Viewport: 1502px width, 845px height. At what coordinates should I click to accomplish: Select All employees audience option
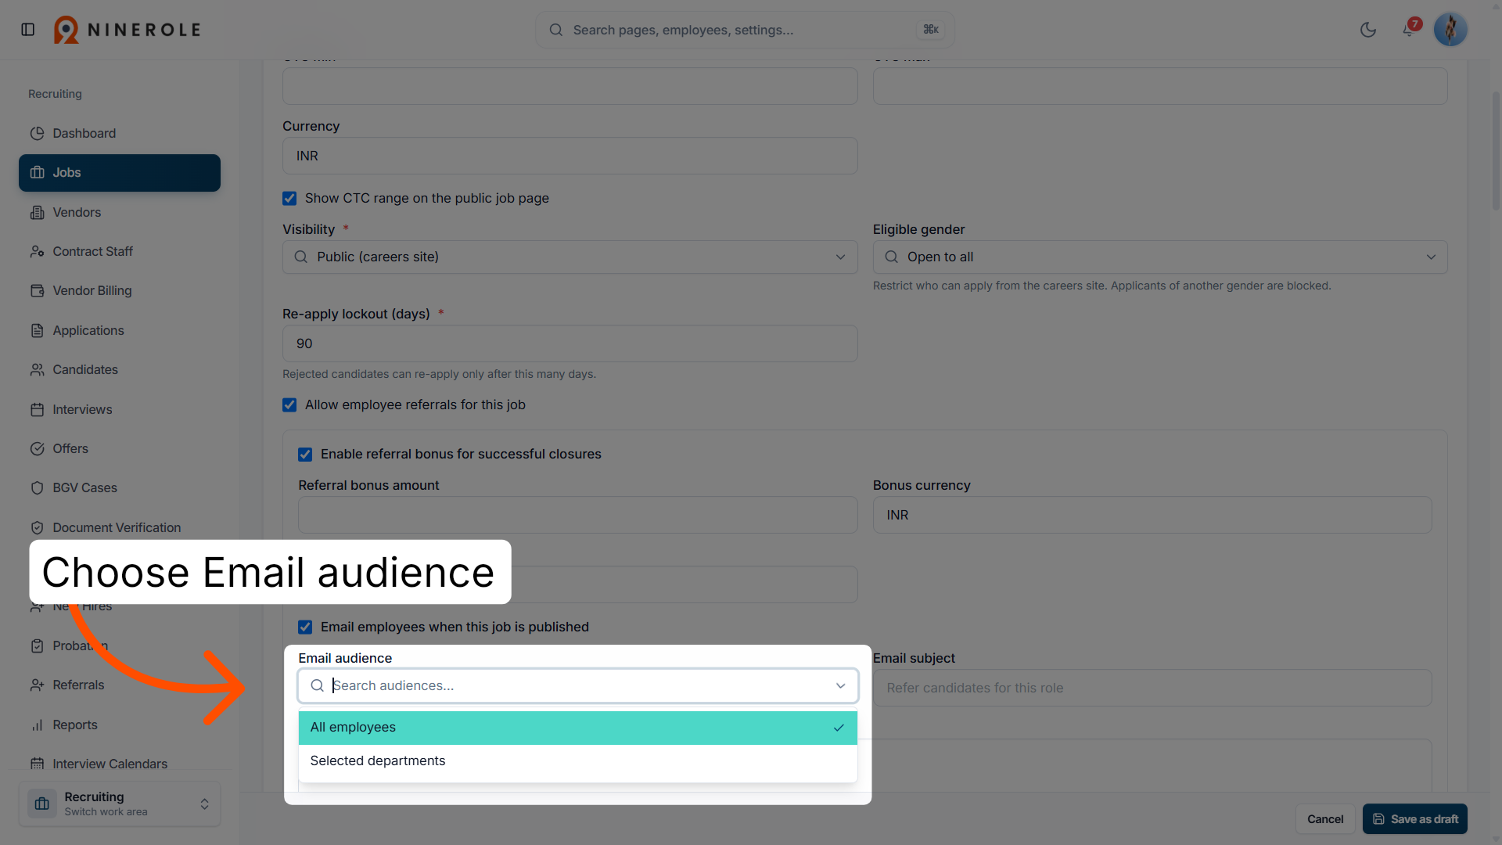click(x=577, y=728)
